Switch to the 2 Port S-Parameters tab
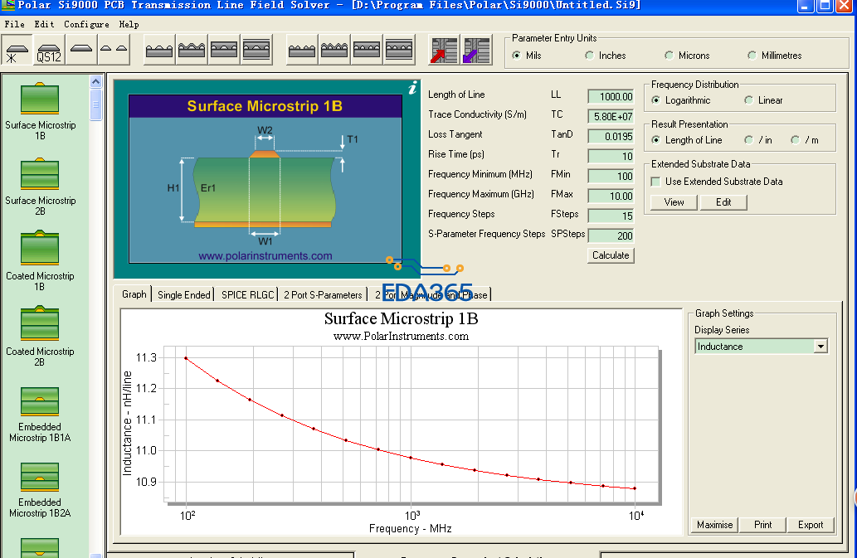Image resolution: width=857 pixels, height=558 pixels. pos(323,295)
